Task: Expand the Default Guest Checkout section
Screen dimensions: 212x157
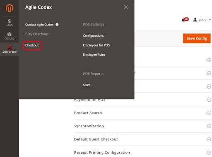Action: click(x=209, y=139)
